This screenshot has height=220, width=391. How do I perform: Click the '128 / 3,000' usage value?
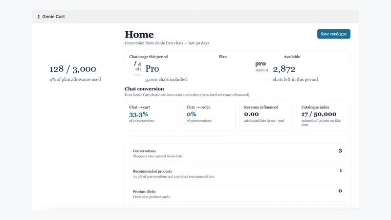pyautogui.click(x=72, y=69)
